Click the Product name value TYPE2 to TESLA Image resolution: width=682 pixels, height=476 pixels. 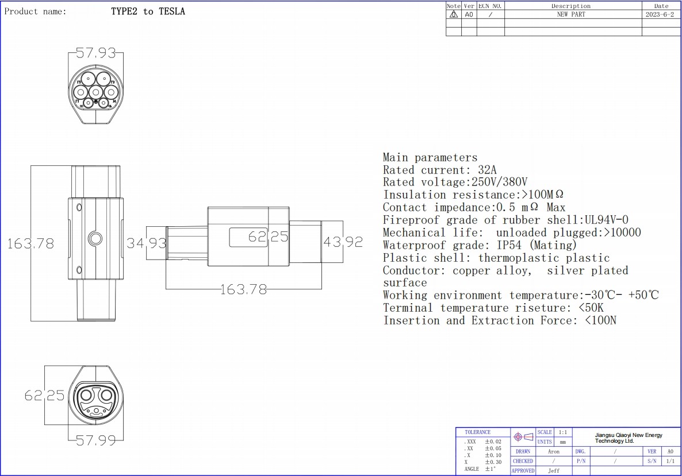click(x=148, y=11)
